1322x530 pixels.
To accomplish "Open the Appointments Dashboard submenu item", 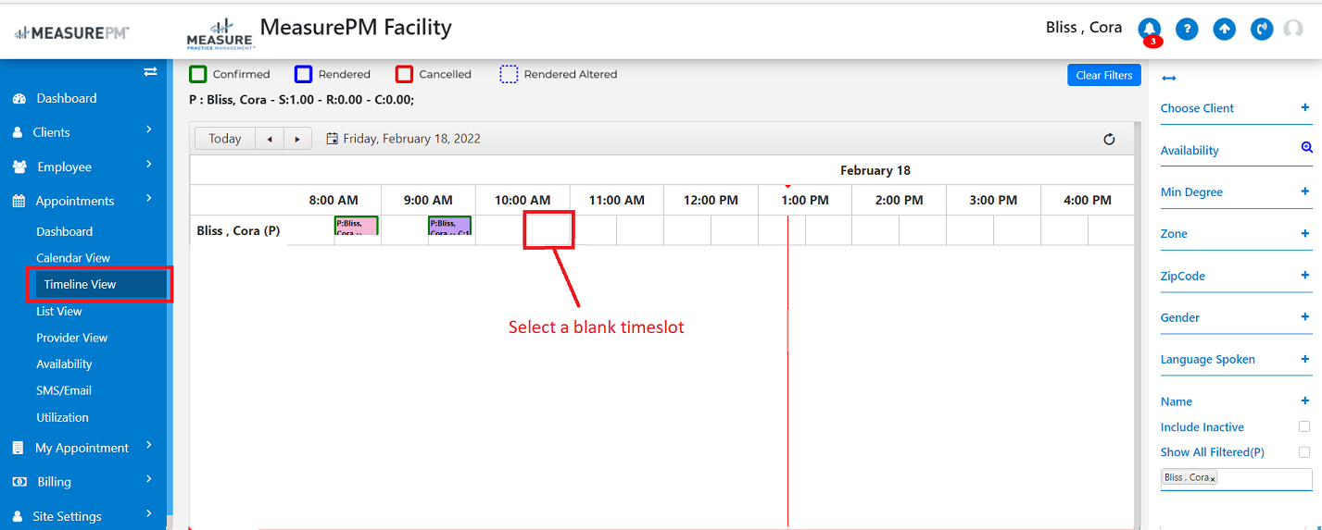I will point(64,231).
